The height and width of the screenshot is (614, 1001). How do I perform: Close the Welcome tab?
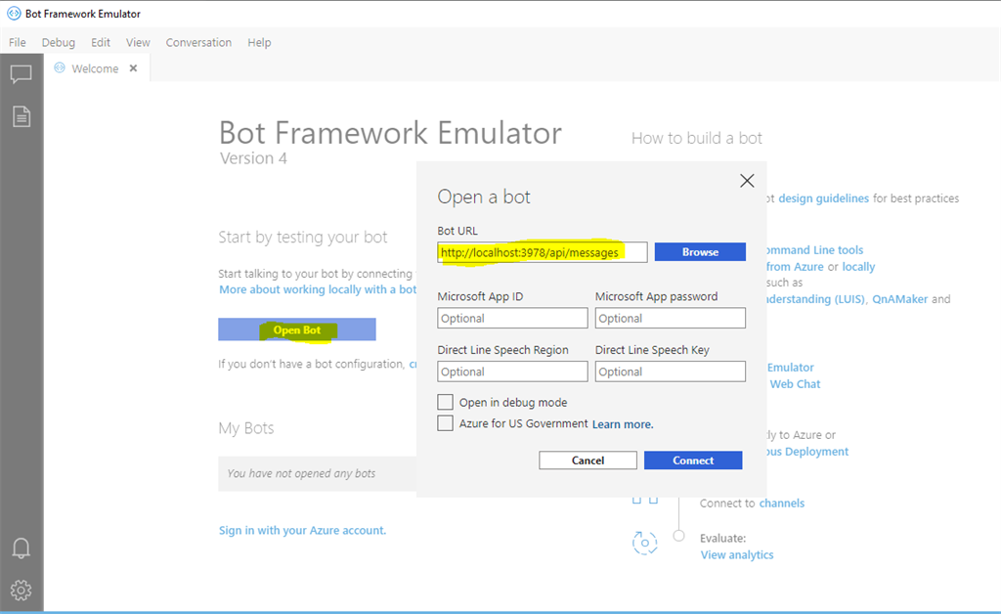tap(133, 68)
